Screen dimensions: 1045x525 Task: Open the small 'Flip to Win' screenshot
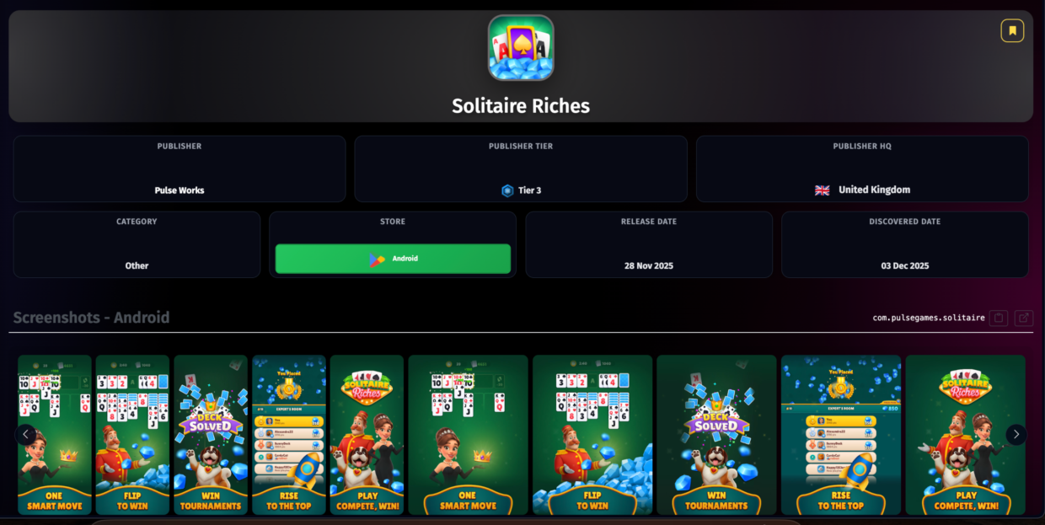click(x=132, y=435)
